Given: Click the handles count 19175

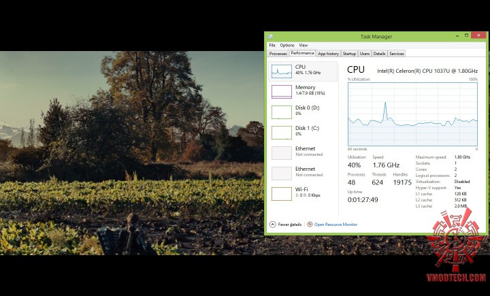Looking at the screenshot, I should pyautogui.click(x=402, y=182).
